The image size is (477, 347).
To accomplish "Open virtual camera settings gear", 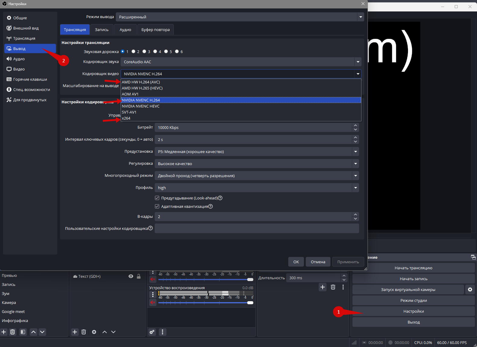I will (x=470, y=289).
